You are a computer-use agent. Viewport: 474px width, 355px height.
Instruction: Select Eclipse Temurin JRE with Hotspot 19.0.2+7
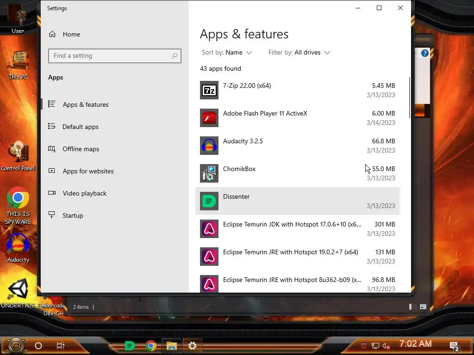pos(298,257)
